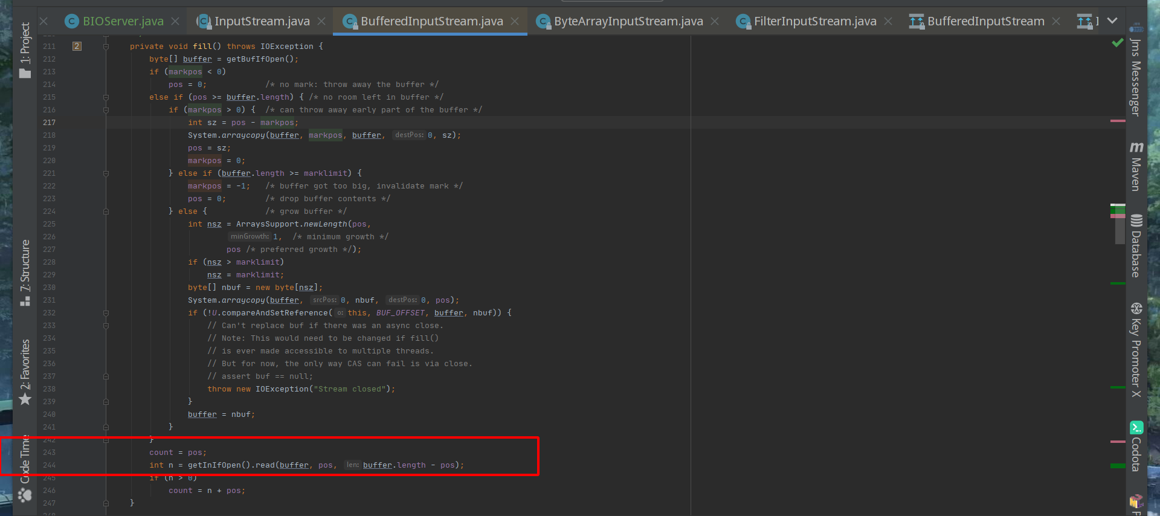The height and width of the screenshot is (516, 1160).
Task: Toggle the 1: Project tool window
Action: pyautogui.click(x=25, y=50)
